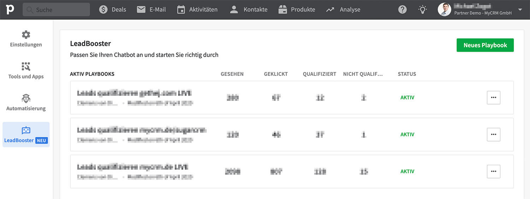Open options menu for second playbook
This screenshot has height=199, width=530.
[493, 134]
